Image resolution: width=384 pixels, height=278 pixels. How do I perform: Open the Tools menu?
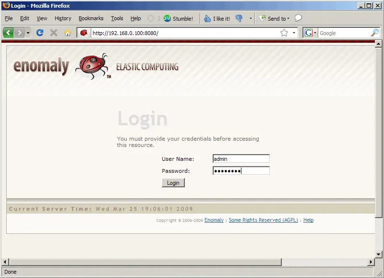click(x=117, y=18)
